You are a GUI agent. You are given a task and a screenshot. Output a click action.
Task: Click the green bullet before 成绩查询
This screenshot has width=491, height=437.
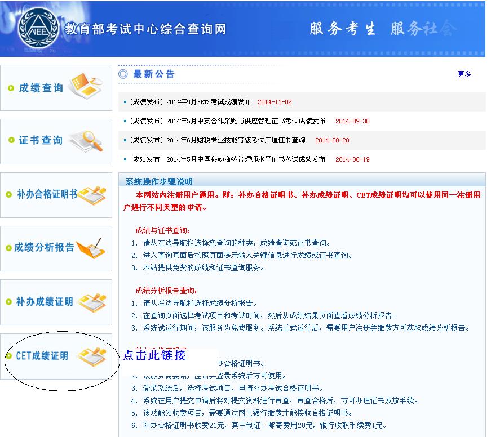[x=11, y=88]
